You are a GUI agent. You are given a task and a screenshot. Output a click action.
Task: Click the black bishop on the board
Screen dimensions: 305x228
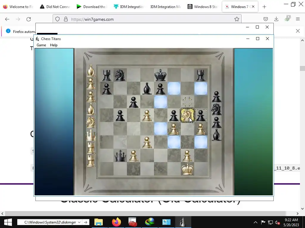(x=147, y=88)
